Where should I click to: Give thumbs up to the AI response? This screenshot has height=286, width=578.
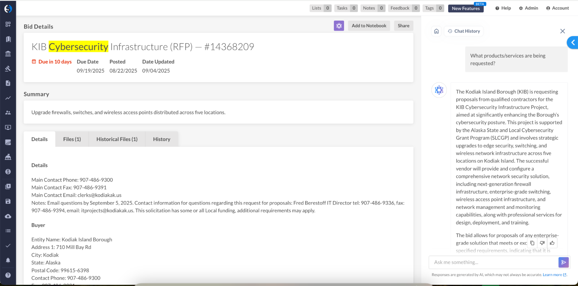[552, 243]
